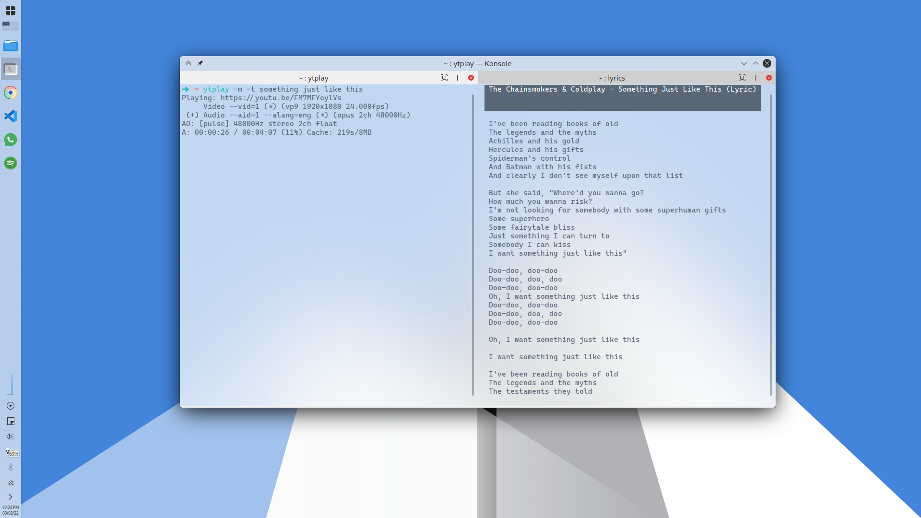Open the Dolphin file manager icon
Image resolution: width=921 pixels, height=518 pixels.
pos(11,46)
